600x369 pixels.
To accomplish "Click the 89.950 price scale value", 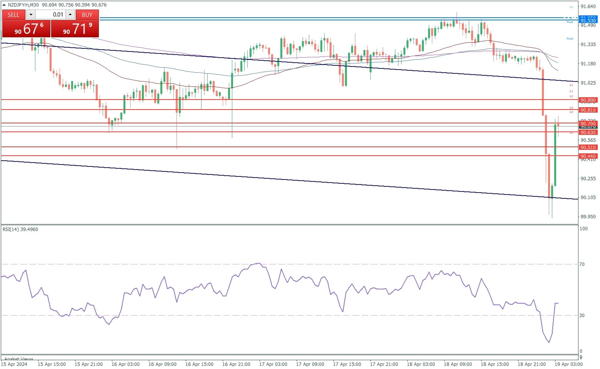I will coord(588,216).
